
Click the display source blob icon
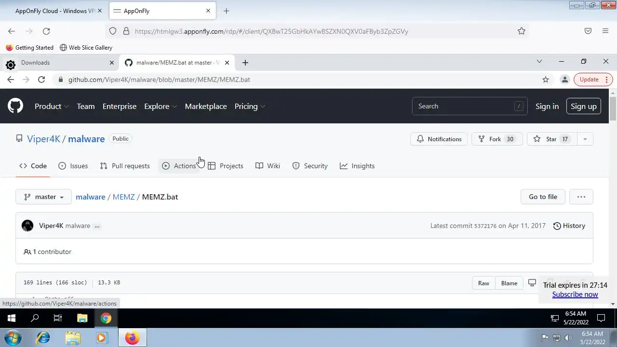[532, 283]
